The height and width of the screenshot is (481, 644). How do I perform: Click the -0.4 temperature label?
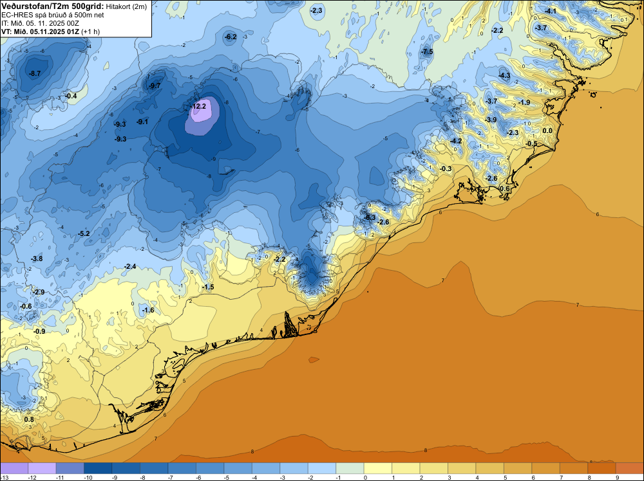click(x=71, y=96)
